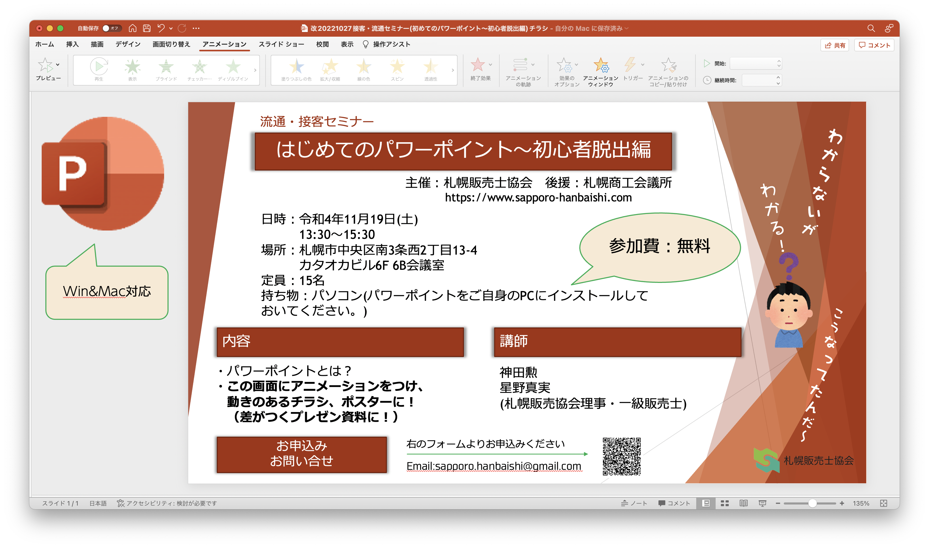The image size is (929, 548).
Task: Click inside the 継続時間 (Duration) field
Action: [760, 80]
